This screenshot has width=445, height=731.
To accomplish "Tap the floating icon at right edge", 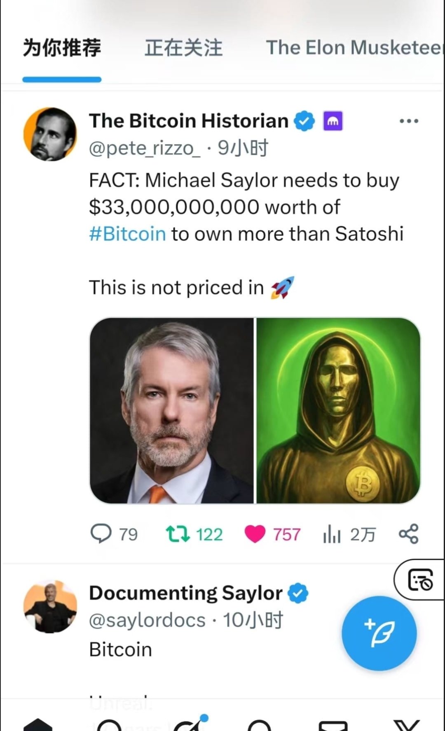I will click(x=420, y=580).
